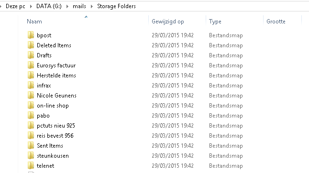Image resolution: width=309 pixels, height=173 pixels.
Task: Select the telenet folder icon
Action: coord(31,165)
